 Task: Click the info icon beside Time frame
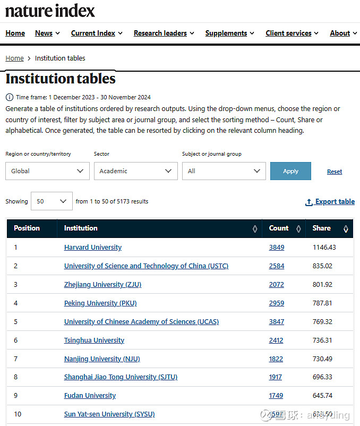(9, 97)
